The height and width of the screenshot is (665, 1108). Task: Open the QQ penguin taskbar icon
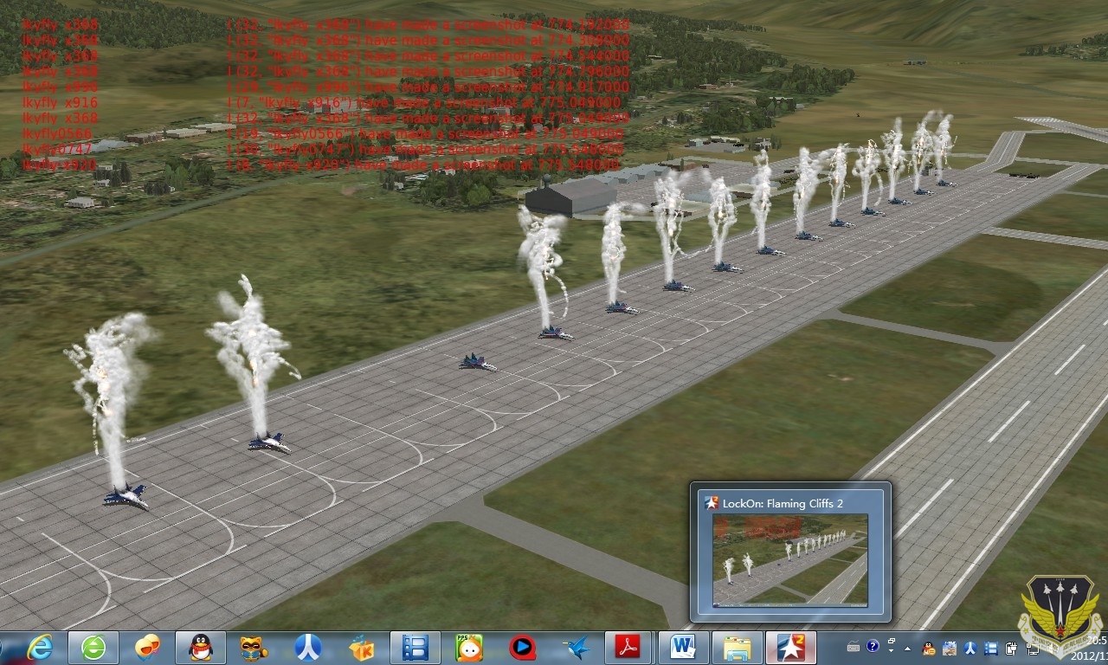tap(201, 648)
